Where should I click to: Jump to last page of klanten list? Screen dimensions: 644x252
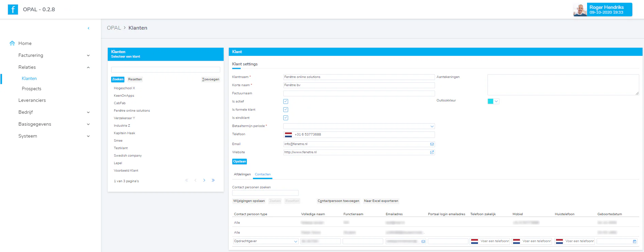click(213, 180)
